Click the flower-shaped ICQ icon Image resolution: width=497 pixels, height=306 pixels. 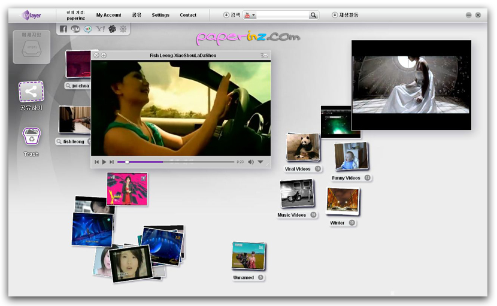(112, 29)
